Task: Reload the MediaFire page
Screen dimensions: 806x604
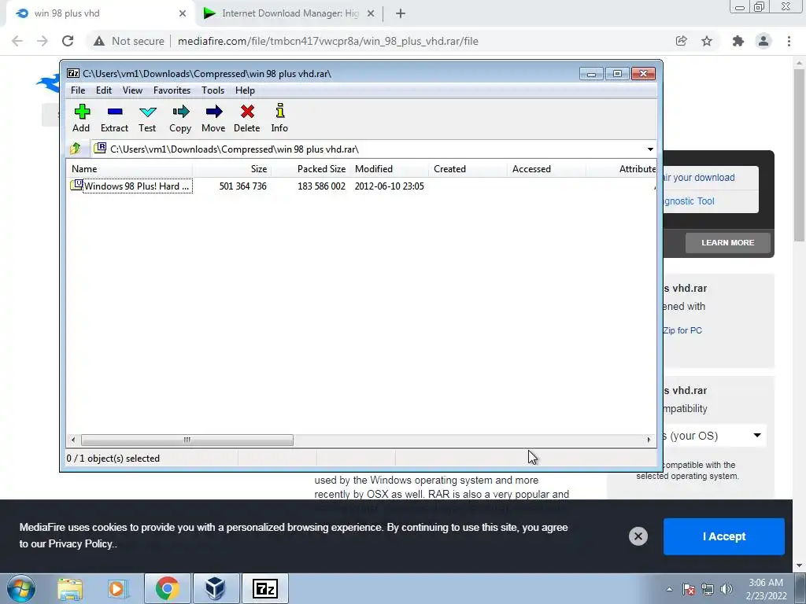Action: click(x=68, y=41)
